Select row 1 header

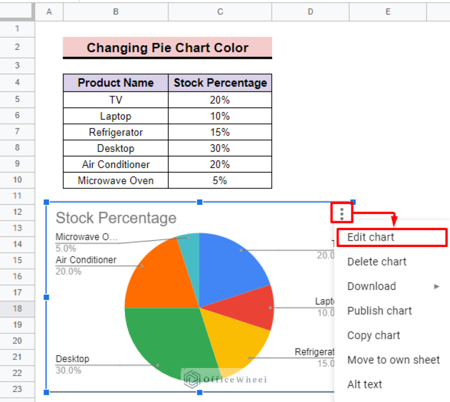[x=17, y=28]
